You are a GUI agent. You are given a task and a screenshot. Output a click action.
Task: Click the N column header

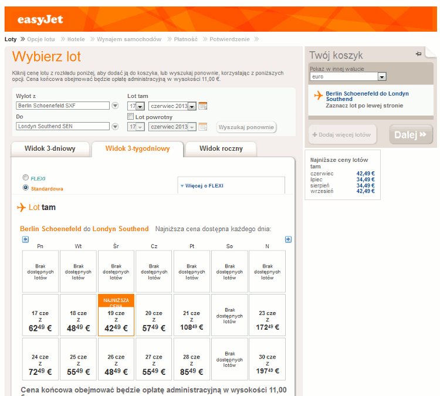pos(267,246)
